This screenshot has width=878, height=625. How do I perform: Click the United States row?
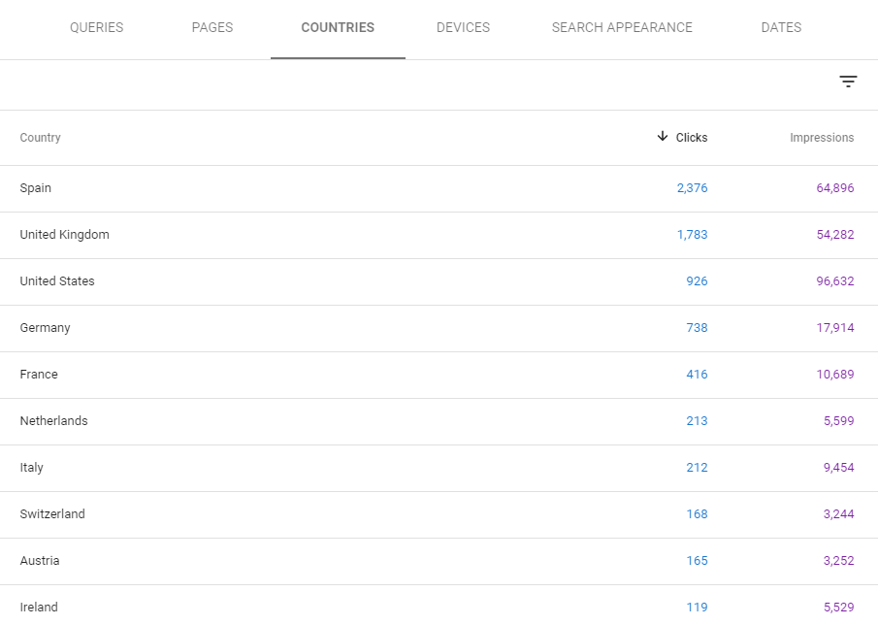(57, 281)
